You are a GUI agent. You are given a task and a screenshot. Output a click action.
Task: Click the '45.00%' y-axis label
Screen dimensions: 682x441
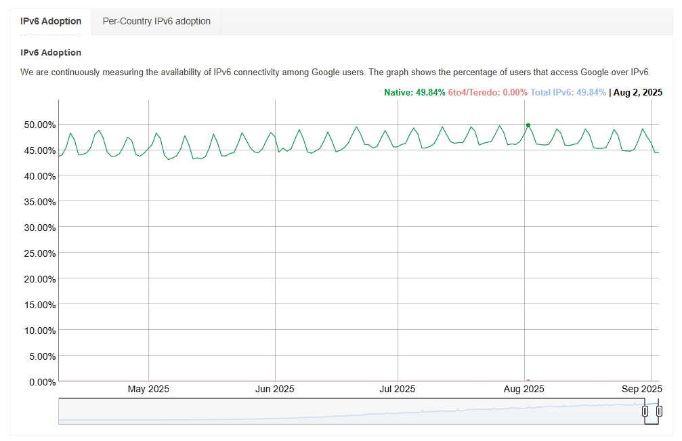[x=40, y=150]
